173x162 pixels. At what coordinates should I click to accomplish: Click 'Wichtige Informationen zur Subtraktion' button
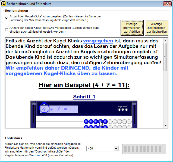(x=156, y=28)
